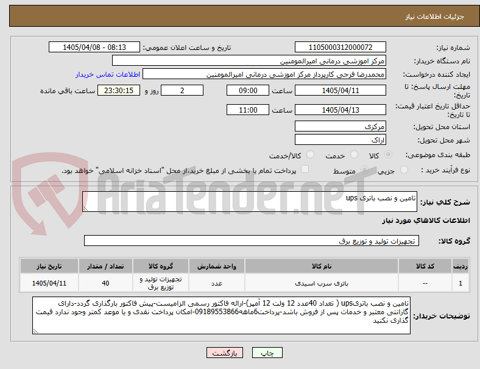Image resolution: width=480 pixels, height=369 pixels.
Task: Click the general description text area
Action: 250,202
